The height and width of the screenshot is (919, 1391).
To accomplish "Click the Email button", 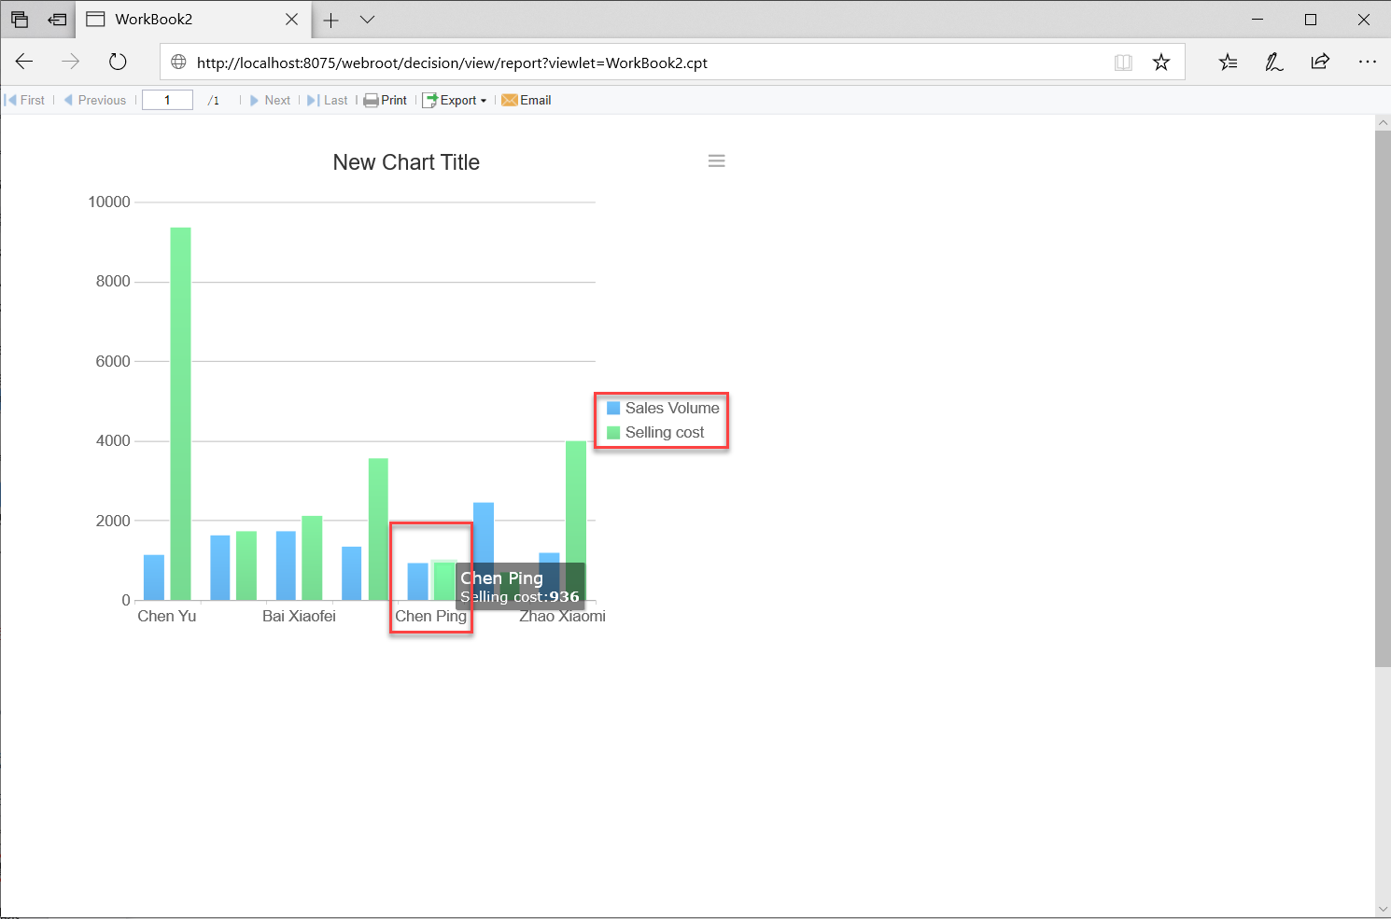I will pos(527,100).
